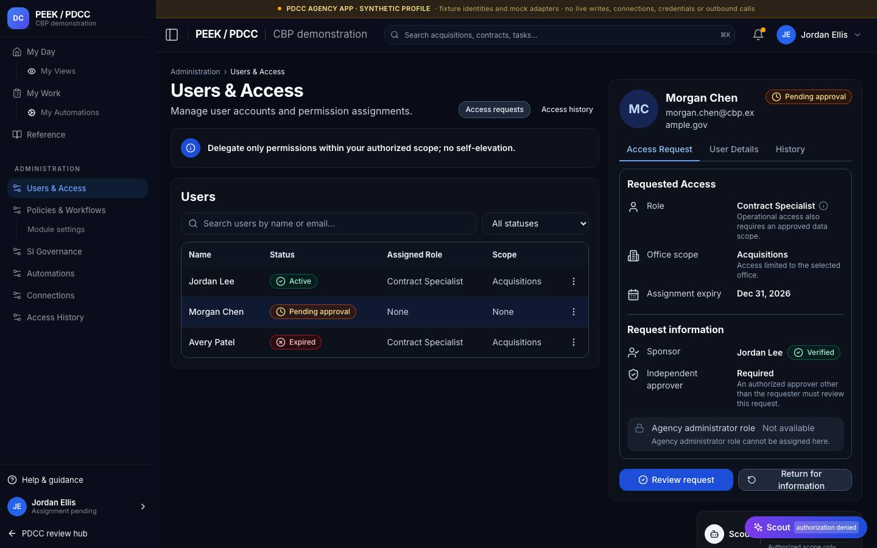Click the global search acquisitions field
The image size is (877, 548).
[559, 35]
